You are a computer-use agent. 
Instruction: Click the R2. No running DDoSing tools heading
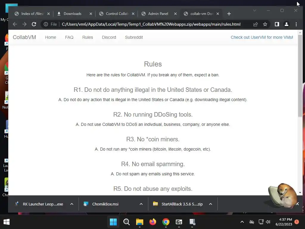153,114
